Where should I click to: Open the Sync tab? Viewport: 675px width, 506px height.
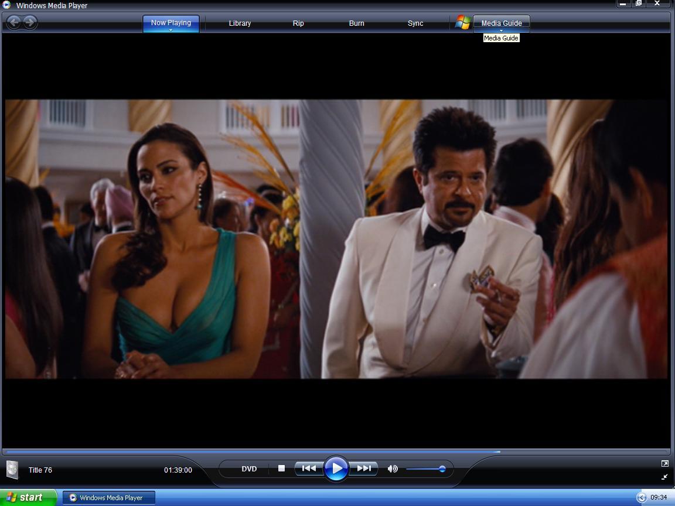[415, 23]
